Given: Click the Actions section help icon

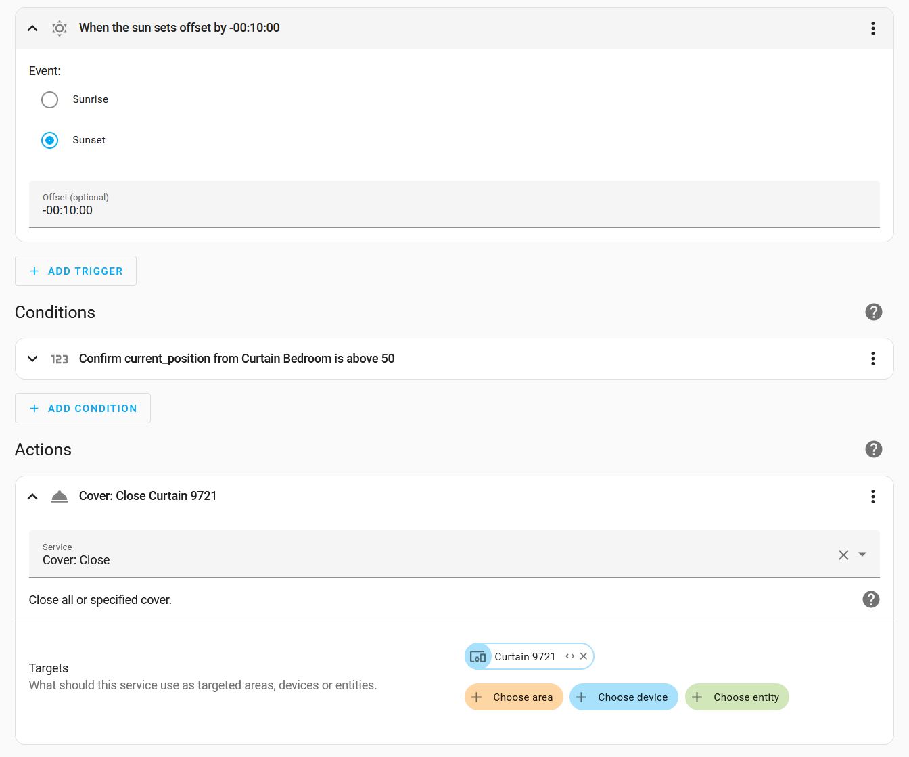Looking at the screenshot, I should pos(873,449).
